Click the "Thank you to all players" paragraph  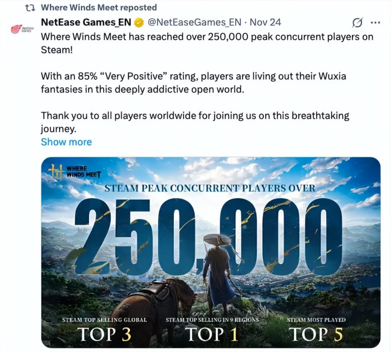pyautogui.click(x=194, y=122)
